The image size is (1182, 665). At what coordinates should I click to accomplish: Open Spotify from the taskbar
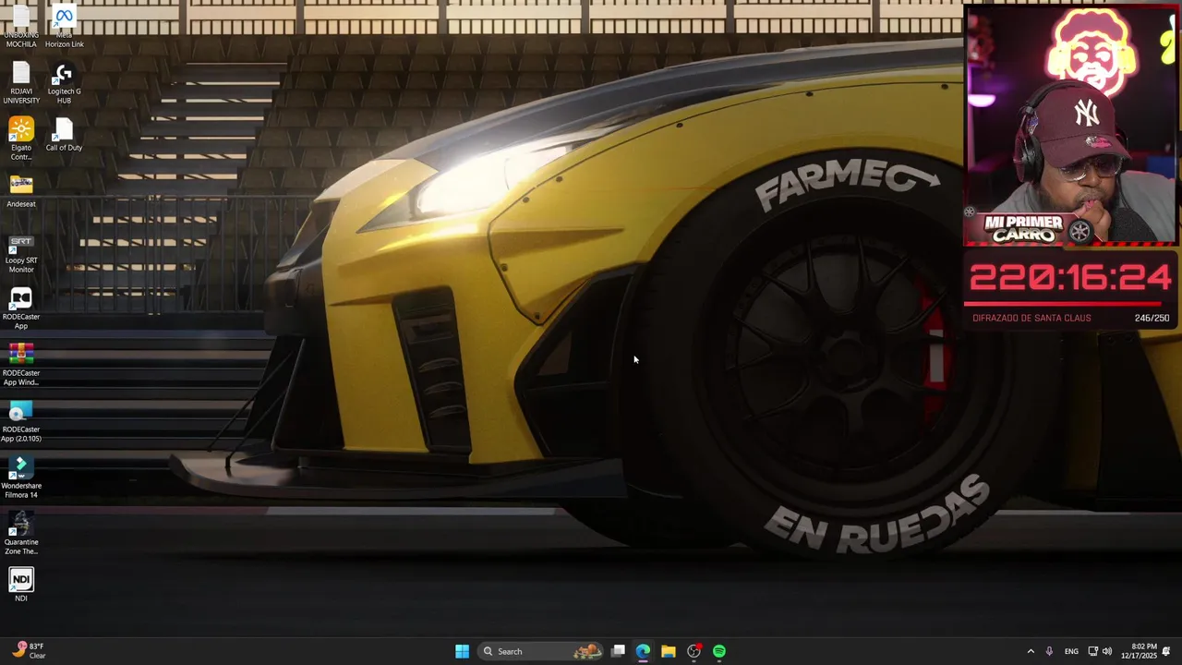pos(718,651)
